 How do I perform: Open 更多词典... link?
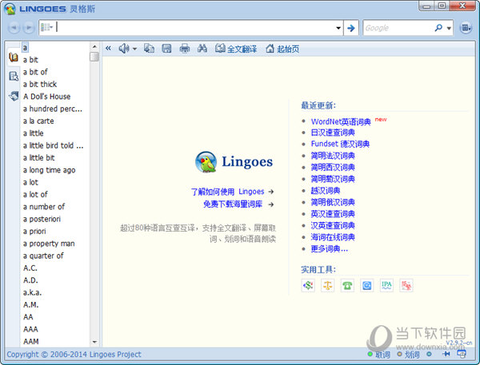click(330, 248)
